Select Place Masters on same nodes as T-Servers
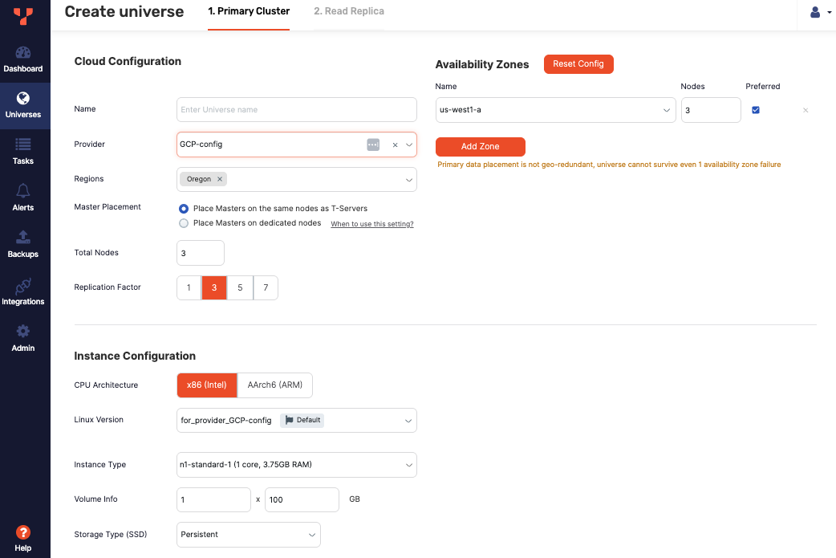This screenshot has width=836, height=558. point(184,207)
